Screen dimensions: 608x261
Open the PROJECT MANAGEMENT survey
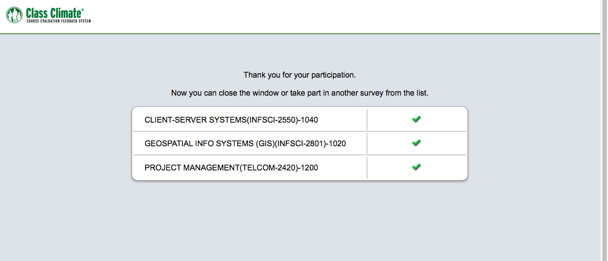point(231,168)
